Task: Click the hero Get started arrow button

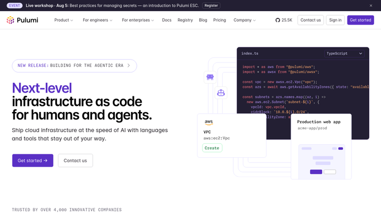Action: (32, 160)
